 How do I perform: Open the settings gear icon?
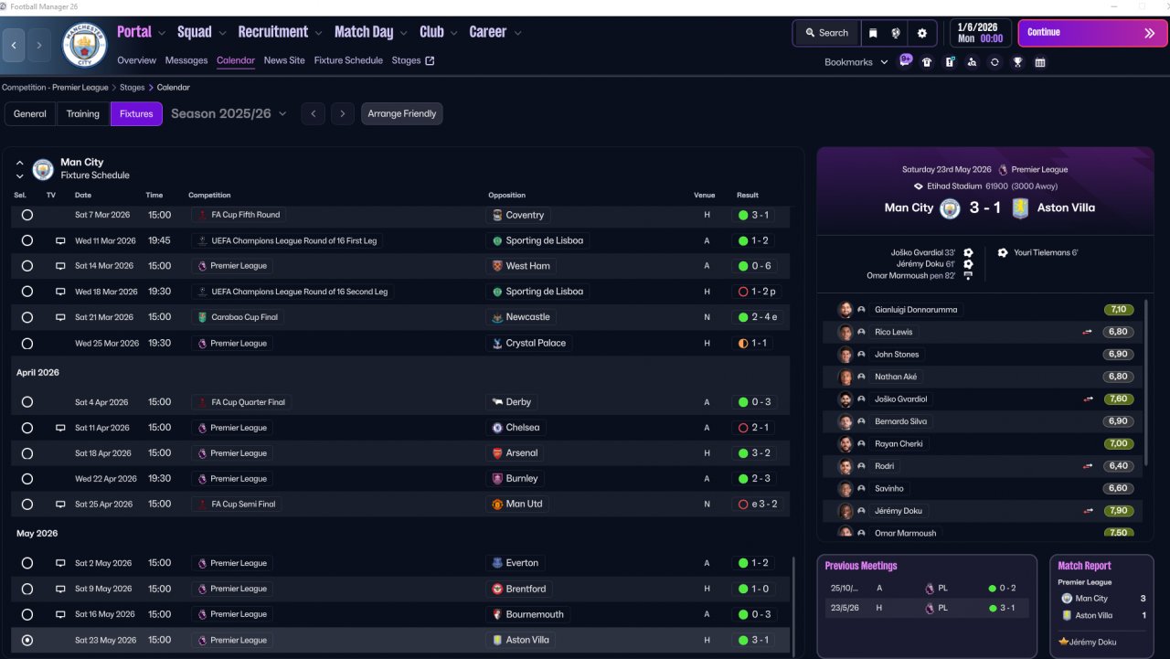[921, 33]
